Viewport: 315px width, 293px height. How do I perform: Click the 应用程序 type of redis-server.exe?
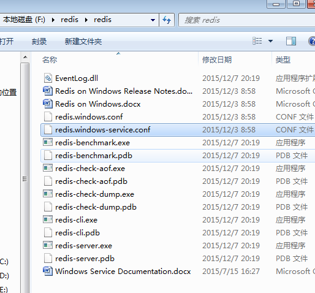[x=290, y=246]
